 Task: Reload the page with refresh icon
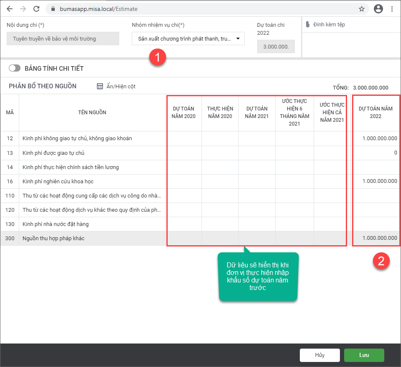point(36,9)
